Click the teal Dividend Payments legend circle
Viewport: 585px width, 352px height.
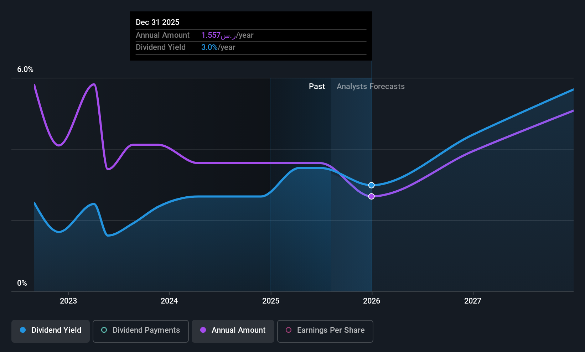click(x=104, y=330)
